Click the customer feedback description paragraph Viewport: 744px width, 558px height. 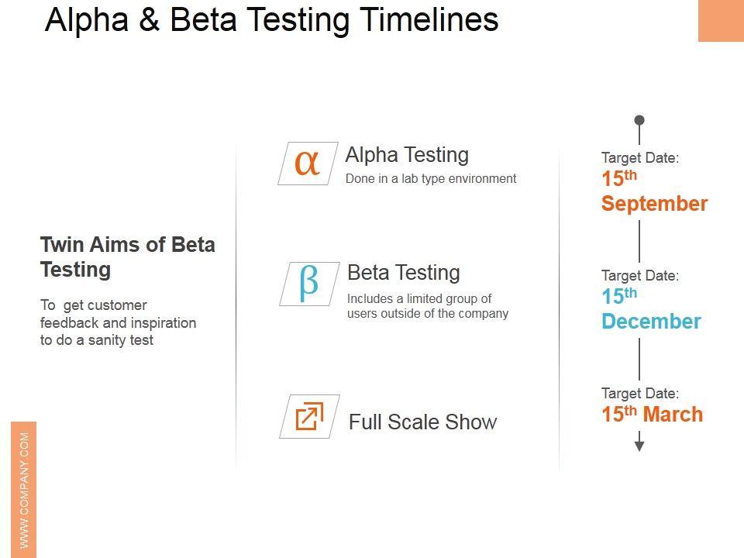(x=118, y=322)
